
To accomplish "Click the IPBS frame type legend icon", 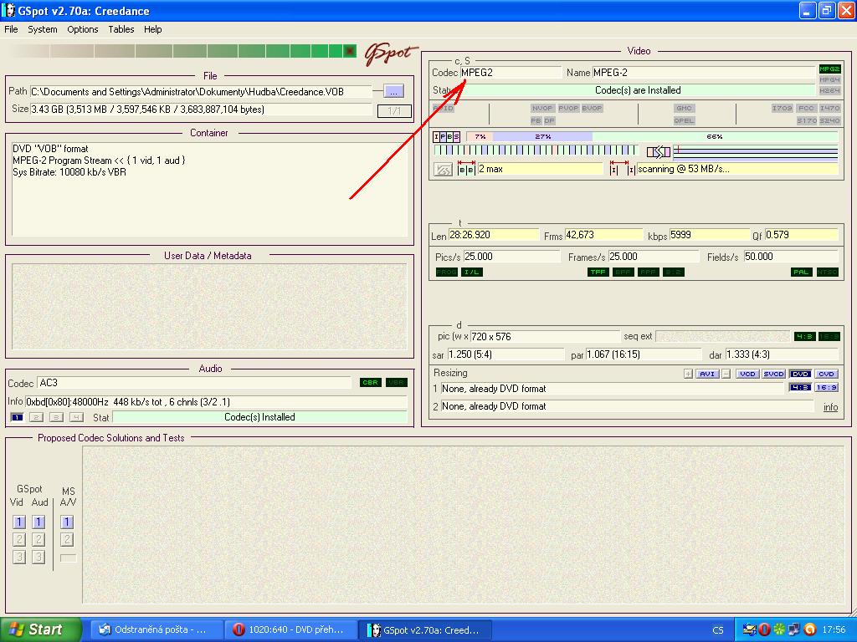I will [x=447, y=136].
